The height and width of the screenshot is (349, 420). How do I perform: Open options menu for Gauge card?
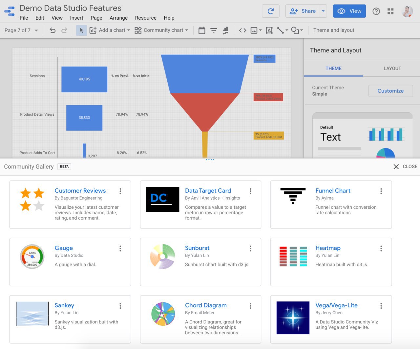click(x=120, y=248)
